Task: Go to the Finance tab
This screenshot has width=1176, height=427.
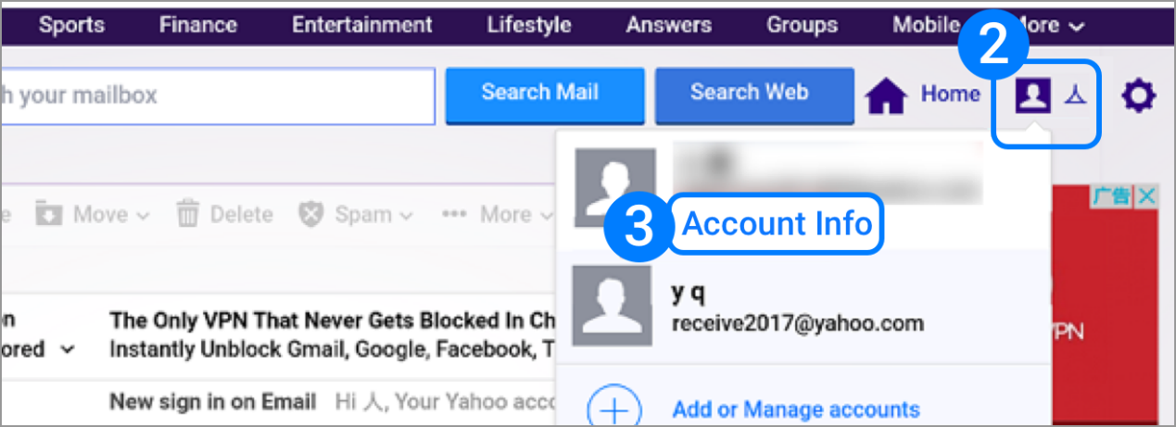Action: coord(197,25)
